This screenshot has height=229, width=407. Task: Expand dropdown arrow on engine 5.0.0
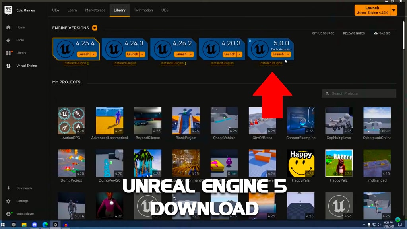click(288, 54)
